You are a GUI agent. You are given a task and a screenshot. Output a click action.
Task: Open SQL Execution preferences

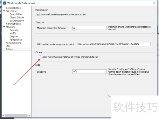(x=17, y=21)
